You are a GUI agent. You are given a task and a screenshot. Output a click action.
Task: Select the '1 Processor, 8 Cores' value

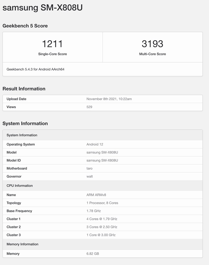coord(102,203)
